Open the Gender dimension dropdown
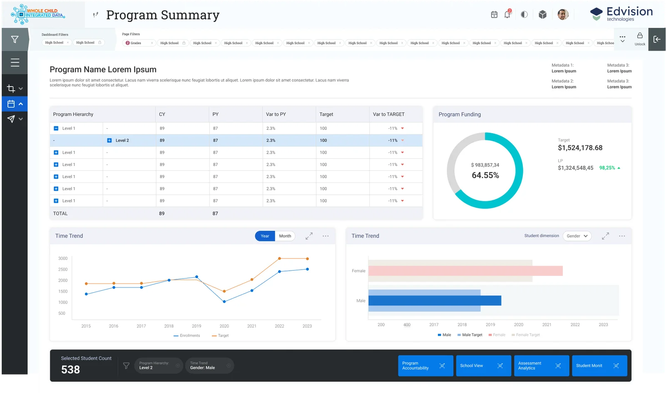666x393 pixels. pos(577,236)
